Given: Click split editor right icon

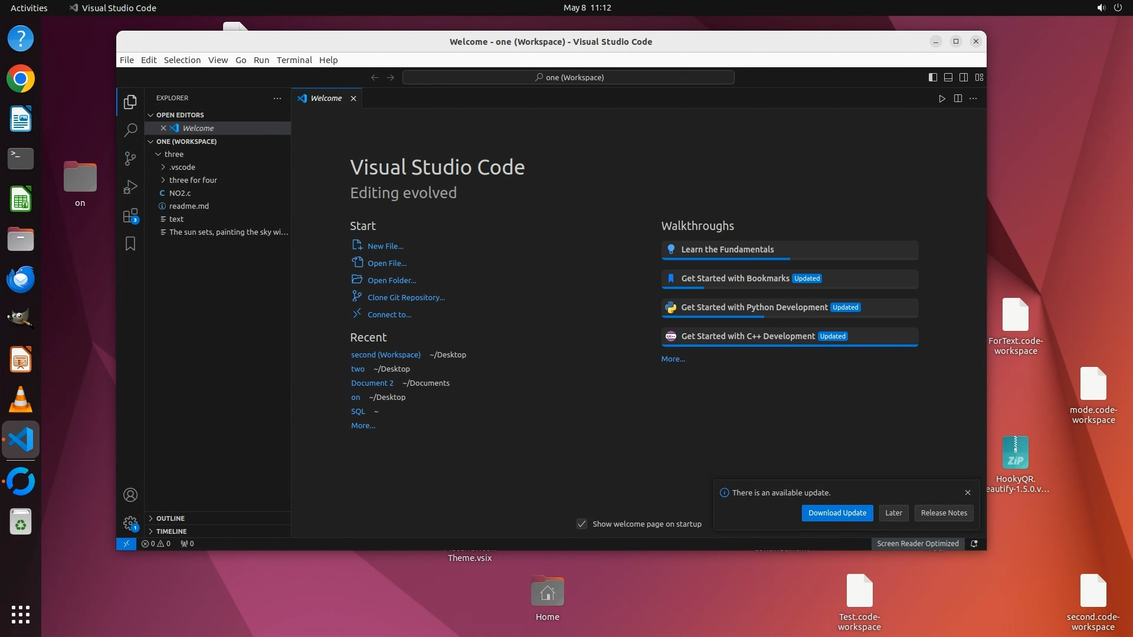Looking at the screenshot, I should point(958,98).
